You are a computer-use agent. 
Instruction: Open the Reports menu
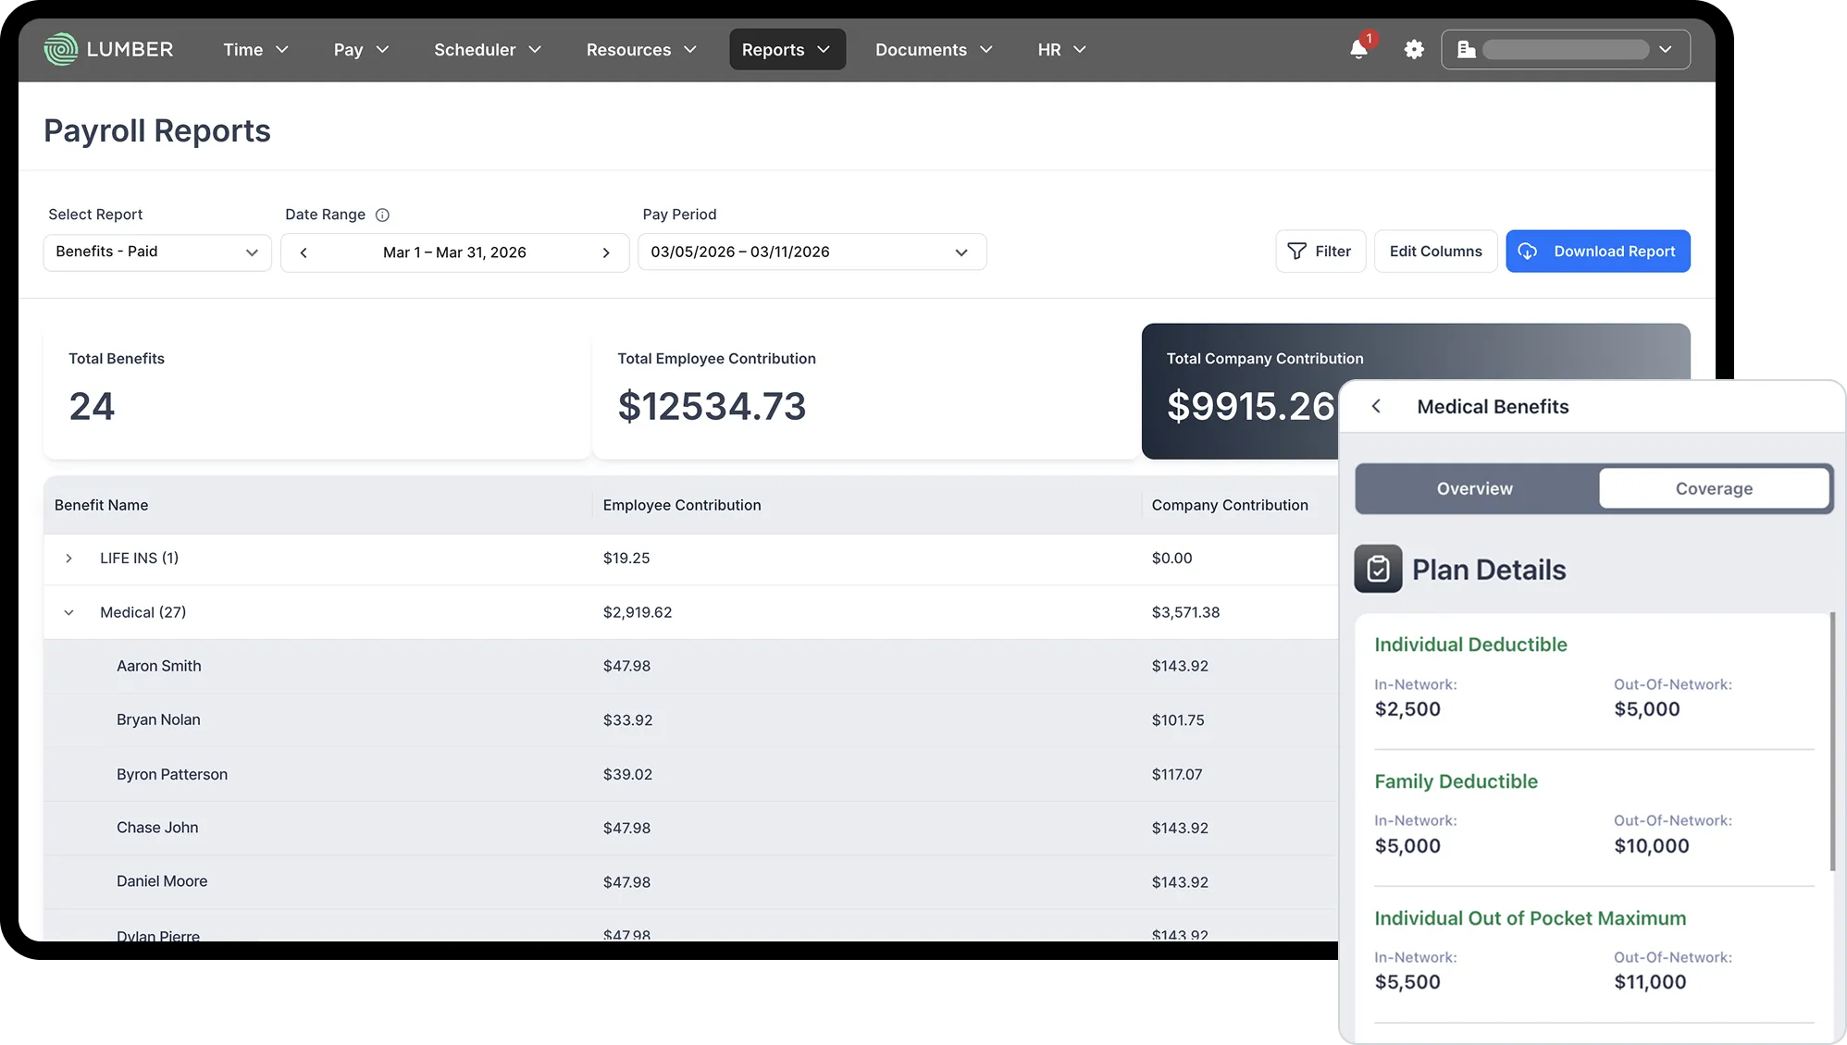787,50
